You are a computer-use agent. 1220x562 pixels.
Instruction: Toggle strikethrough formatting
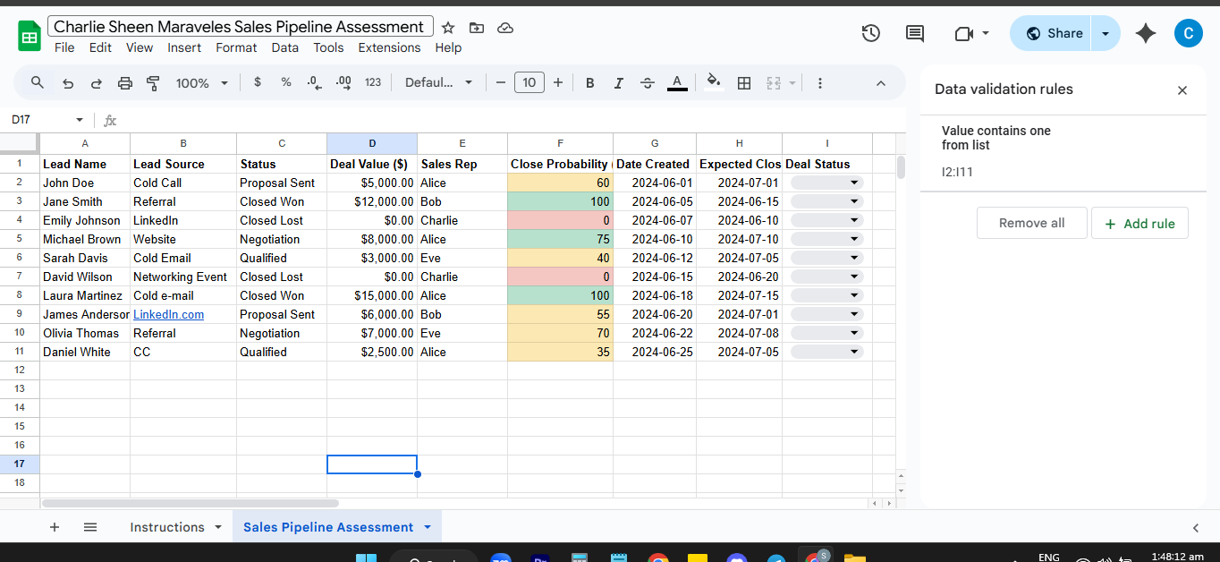648,82
